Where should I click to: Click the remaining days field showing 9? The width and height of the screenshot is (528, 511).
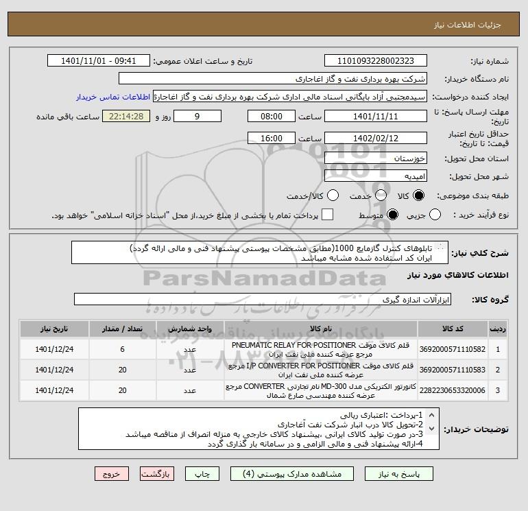197,116
